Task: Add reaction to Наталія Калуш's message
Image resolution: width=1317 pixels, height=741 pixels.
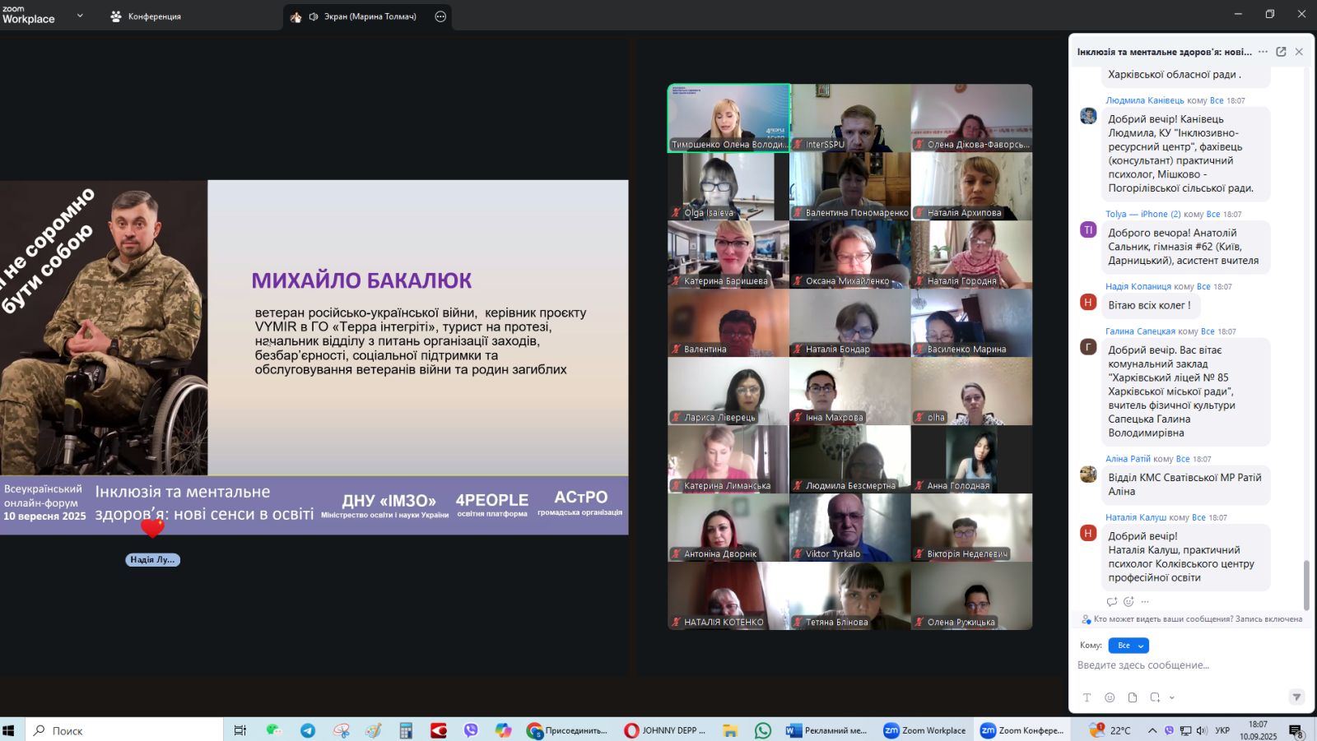Action: (x=1129, y=601)
